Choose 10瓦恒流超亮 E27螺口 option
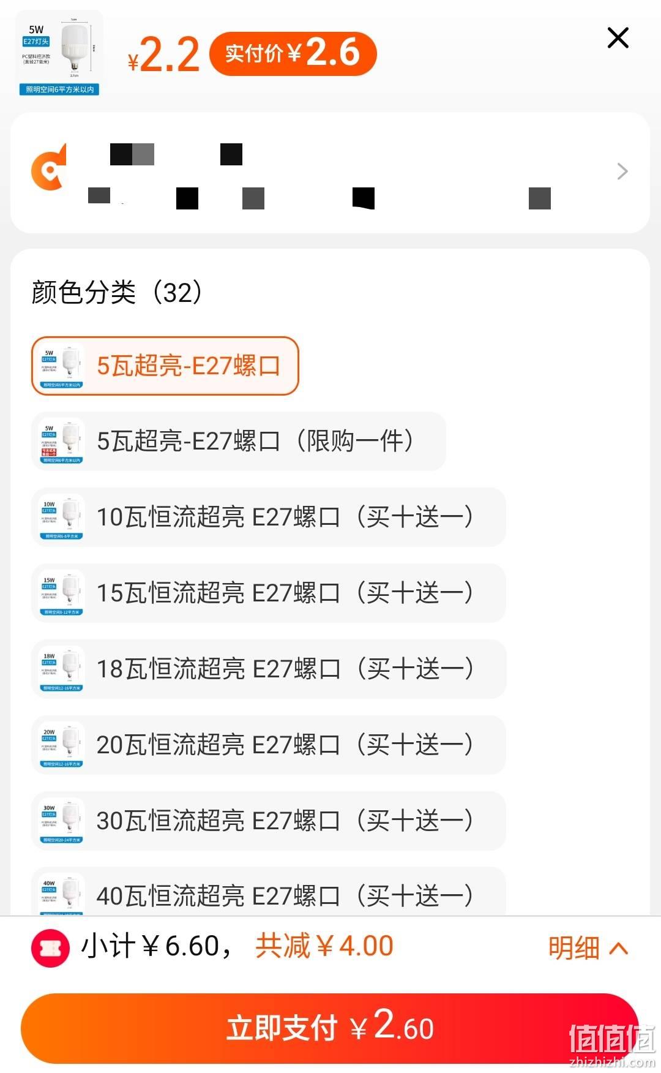Viewport: 661px width, 1073px height. pos(269,517)
